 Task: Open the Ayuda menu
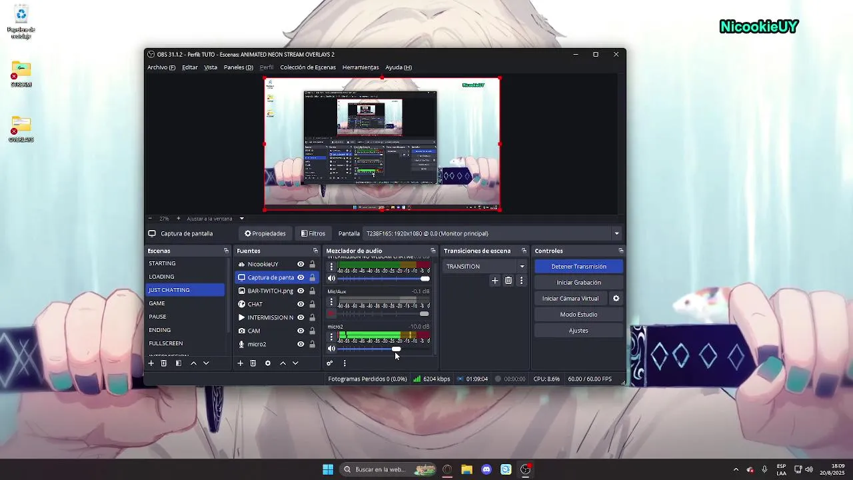pos(399,67)
